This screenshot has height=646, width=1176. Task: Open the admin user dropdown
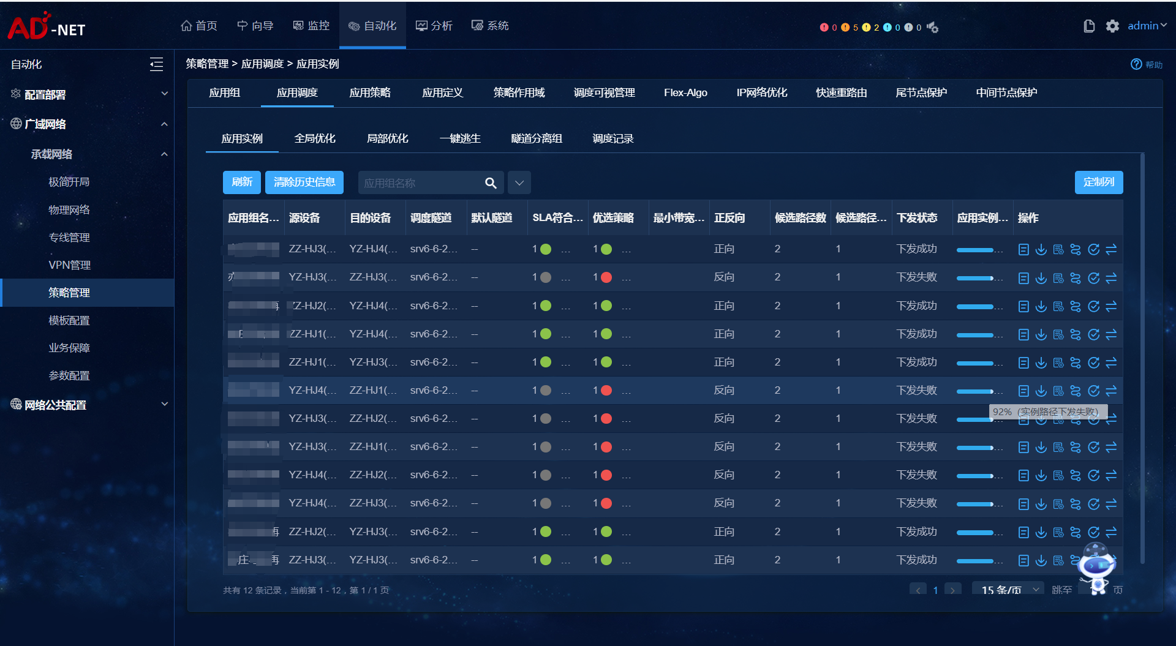pos(1147,26)
